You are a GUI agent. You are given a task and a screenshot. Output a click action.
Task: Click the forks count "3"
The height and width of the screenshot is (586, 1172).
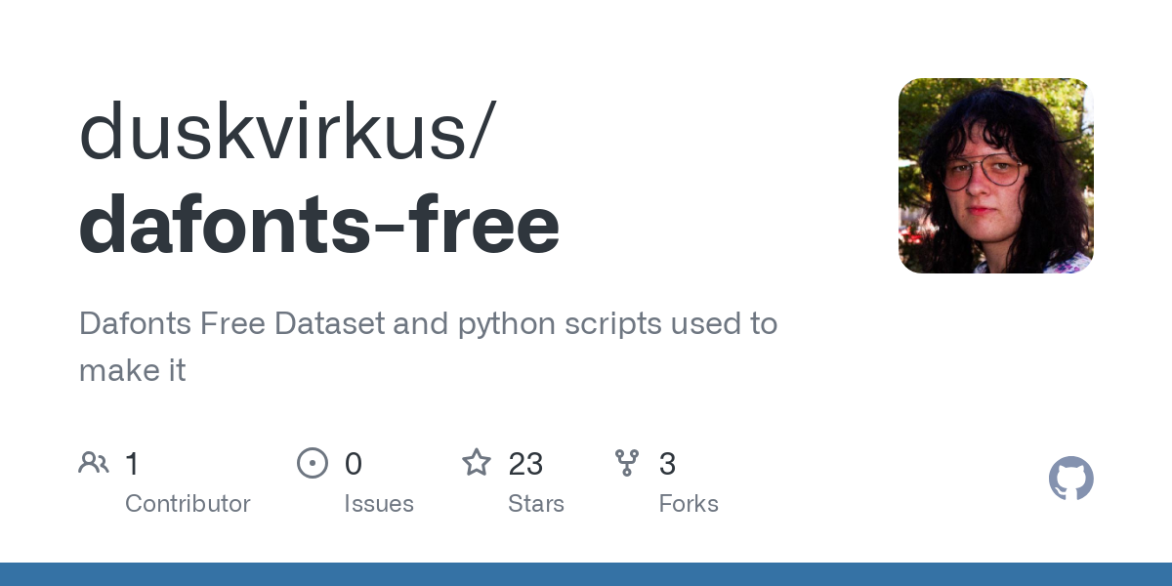667,464
